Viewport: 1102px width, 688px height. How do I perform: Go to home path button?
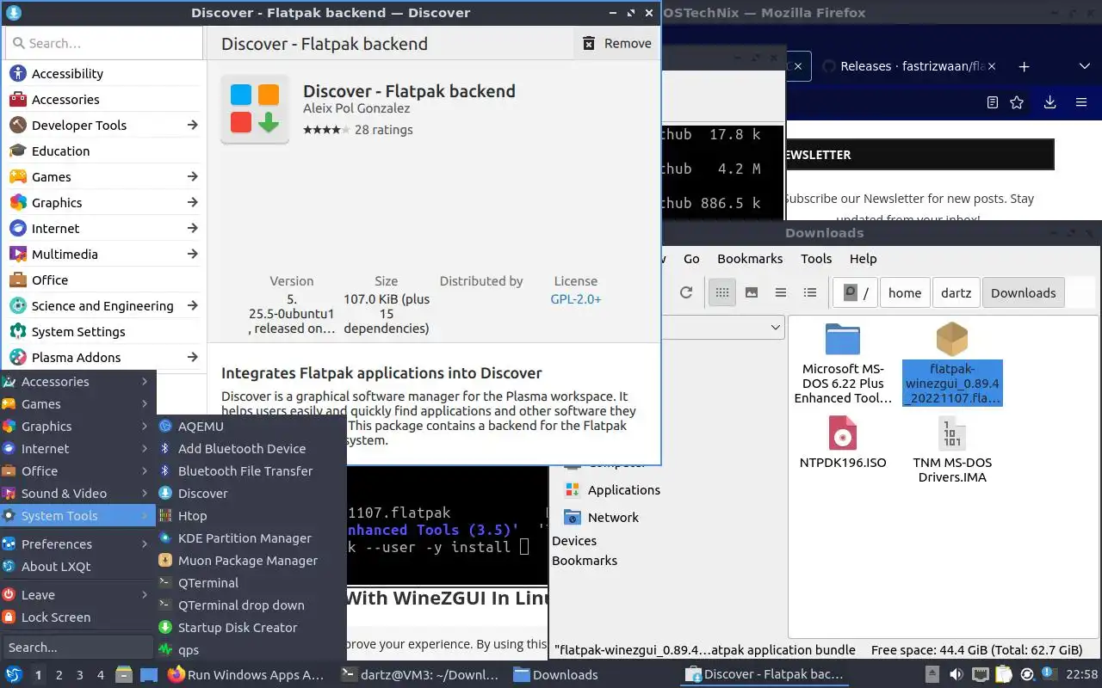[x=905, y=292]
